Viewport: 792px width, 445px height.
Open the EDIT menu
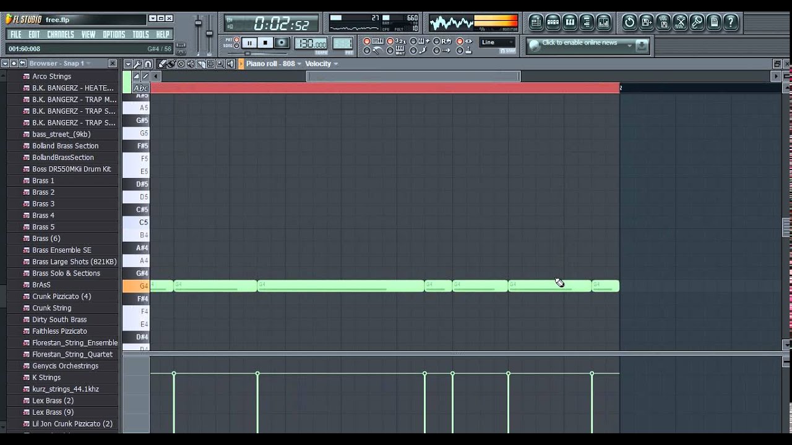click(34, 35)
